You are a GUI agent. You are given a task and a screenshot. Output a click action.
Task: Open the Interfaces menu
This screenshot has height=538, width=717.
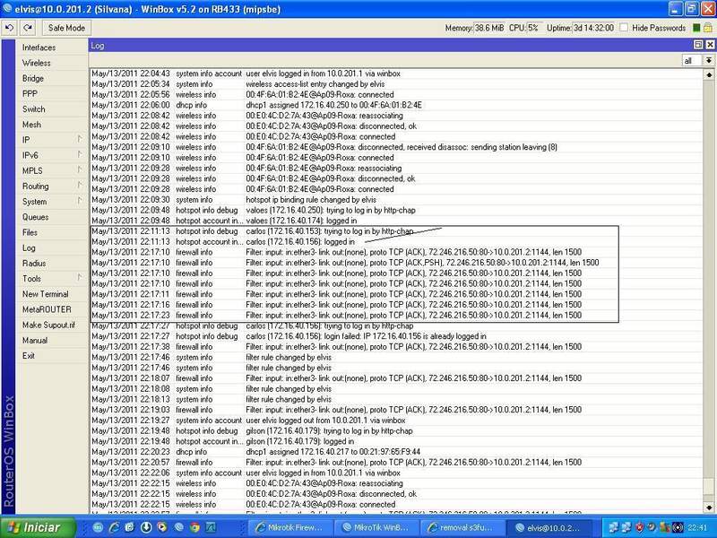pyautogui.click(x=51, y=48)
